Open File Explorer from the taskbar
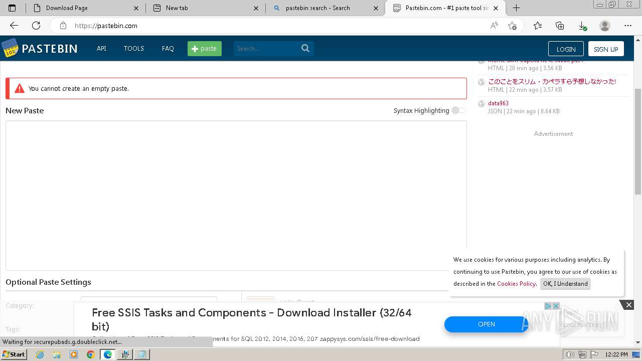The height and width of the screenshot is (361, 642). 57,354
